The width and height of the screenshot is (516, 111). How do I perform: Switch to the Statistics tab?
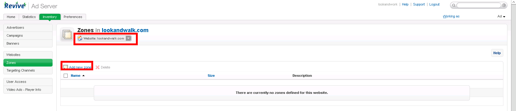coord(29,17)
